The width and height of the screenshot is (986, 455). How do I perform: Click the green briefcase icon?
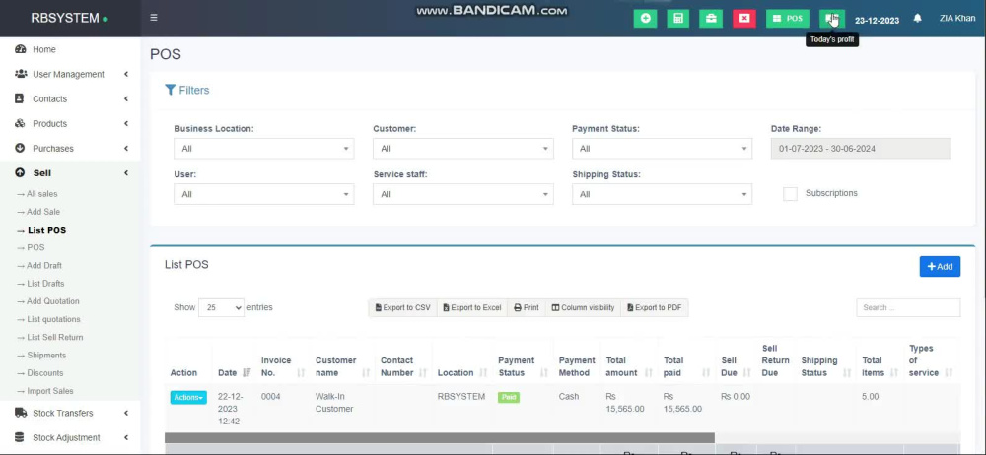pos(711,19)
